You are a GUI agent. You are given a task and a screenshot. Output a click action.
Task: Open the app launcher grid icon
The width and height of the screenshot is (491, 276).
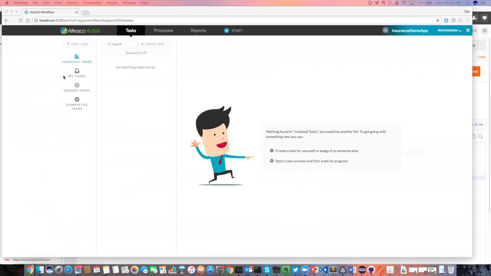tap(468, 30)
